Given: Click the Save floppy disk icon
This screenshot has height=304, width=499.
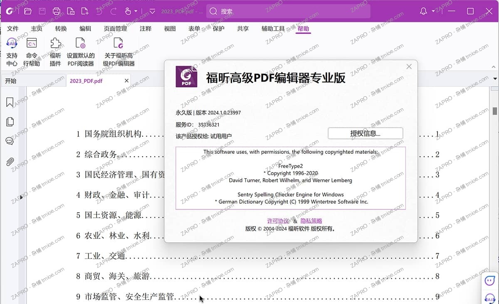Looking at the screenshot, I should pos(42,11).
